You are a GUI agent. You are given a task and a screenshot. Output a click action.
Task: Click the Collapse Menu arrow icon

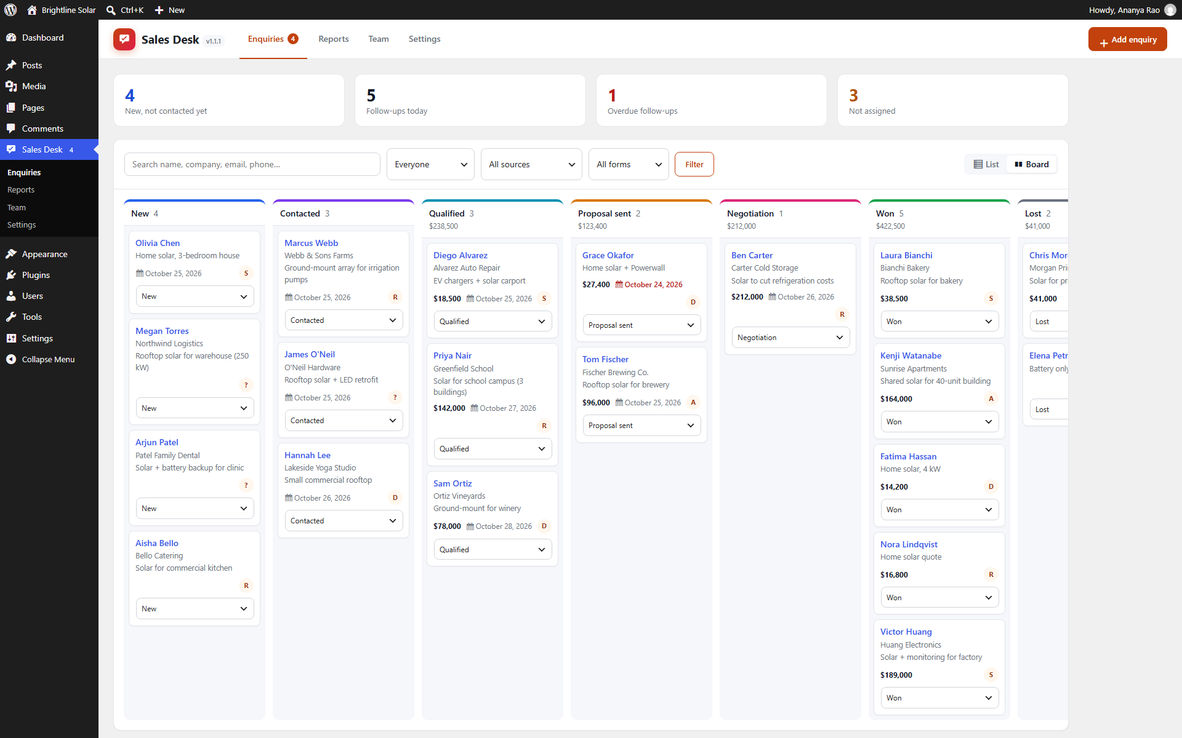11,359
